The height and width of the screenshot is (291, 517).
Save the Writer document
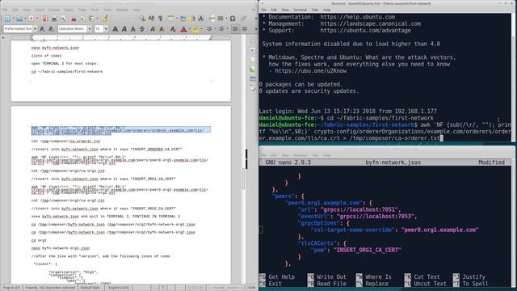click(x=32, y=19)
